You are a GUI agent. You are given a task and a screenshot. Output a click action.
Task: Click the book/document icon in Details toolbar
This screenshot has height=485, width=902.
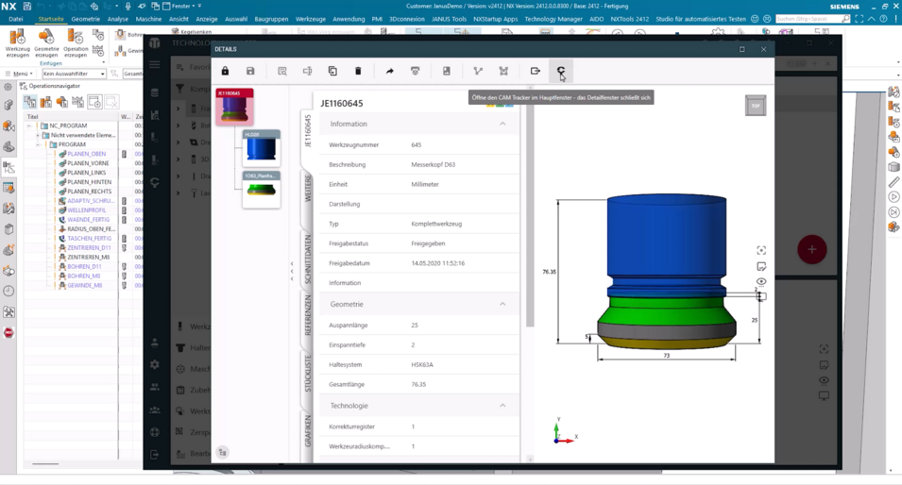click(447, 71)
